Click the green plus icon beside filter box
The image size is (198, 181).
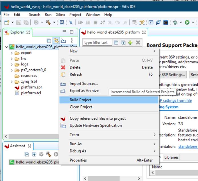(130, 43)
